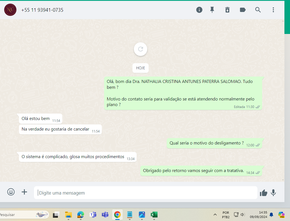Open the Photos app taskbar icon

tap(142, 215)
